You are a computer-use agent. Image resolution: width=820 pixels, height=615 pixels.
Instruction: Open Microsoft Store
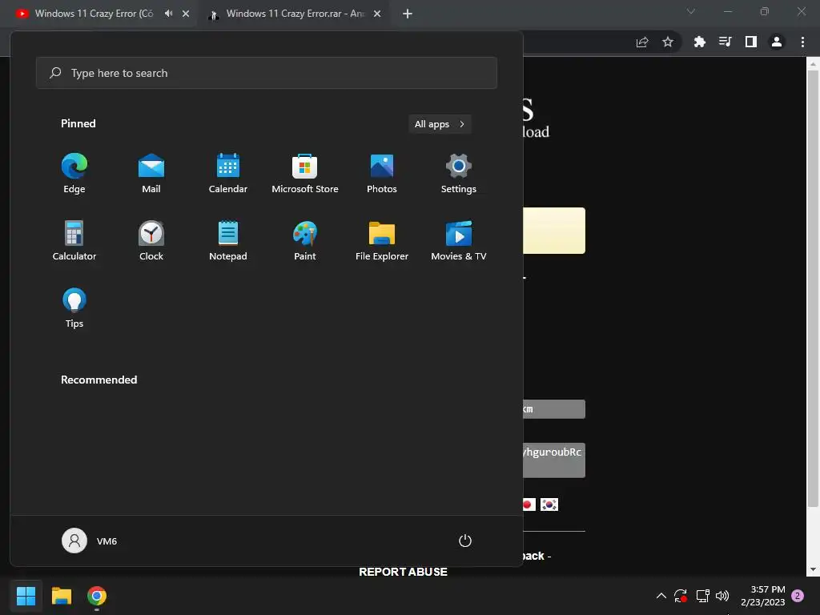click(x=305, y=174)
